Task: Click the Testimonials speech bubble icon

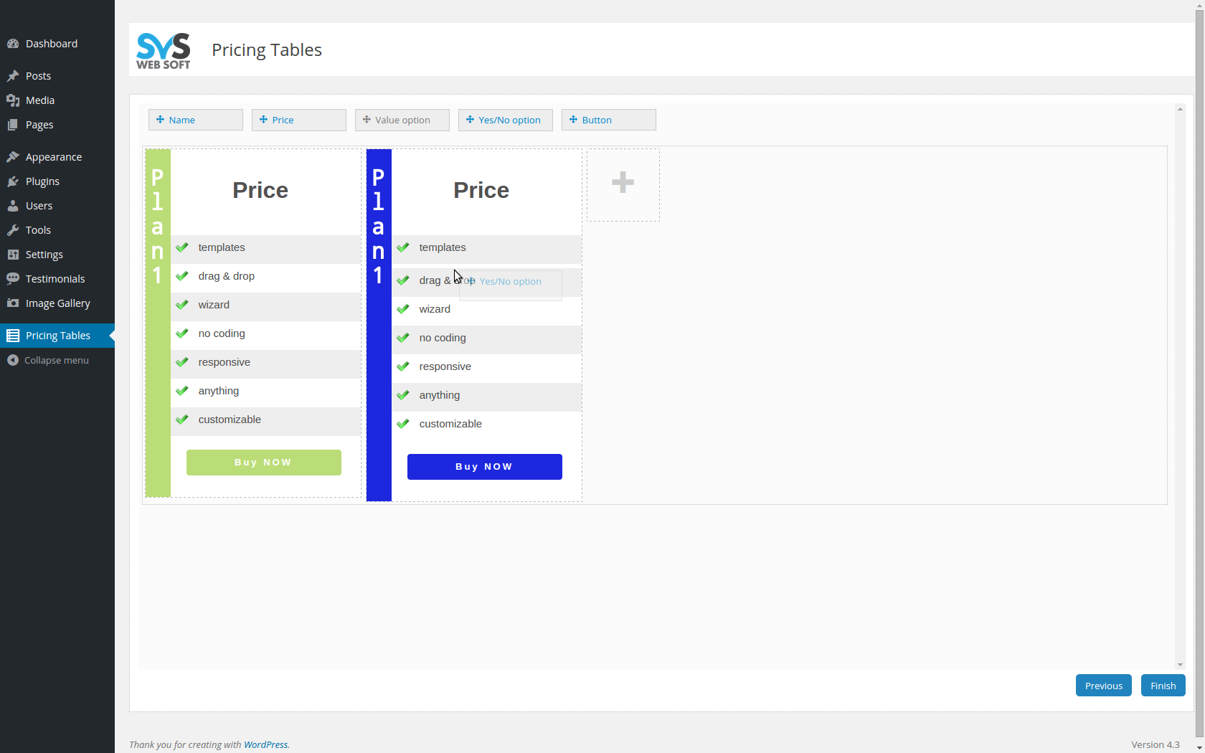Action: (13, 279)
